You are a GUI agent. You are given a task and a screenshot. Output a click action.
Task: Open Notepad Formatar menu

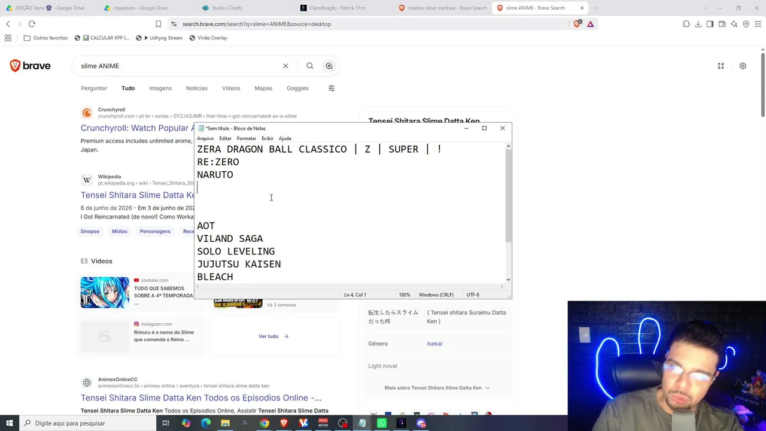pyautogui.click(x=247, y=138)
